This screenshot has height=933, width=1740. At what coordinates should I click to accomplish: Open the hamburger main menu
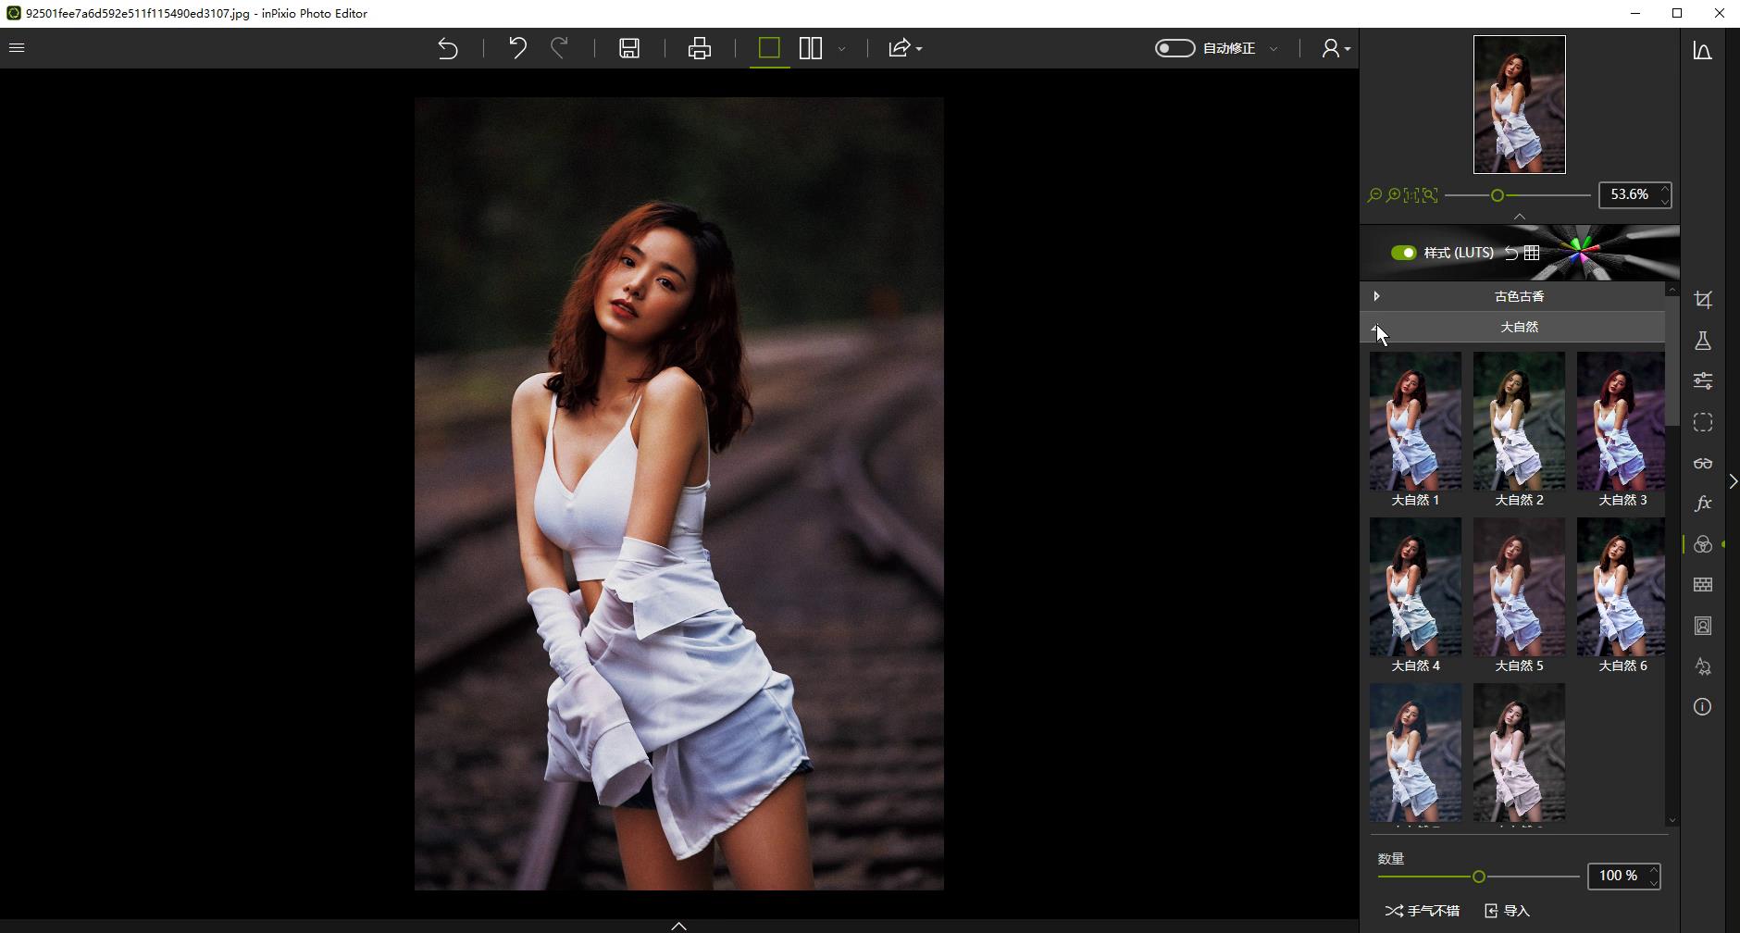coord(17,47)
